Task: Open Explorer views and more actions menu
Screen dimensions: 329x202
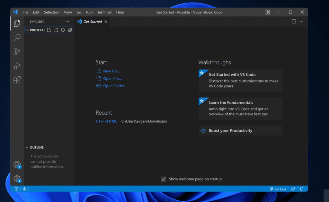Action: pyautogui.click(x=67, y=22)
